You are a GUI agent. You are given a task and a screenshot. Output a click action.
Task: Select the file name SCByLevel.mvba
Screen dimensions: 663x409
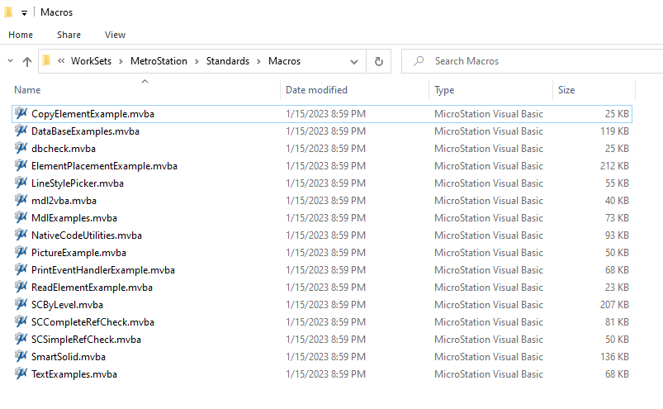tap(67, 305)
